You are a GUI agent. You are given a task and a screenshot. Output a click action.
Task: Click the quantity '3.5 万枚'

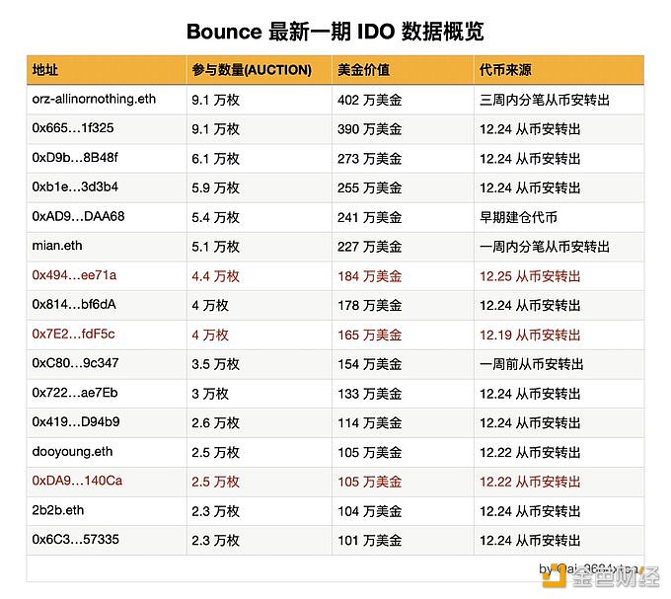pyautogui.click(x=216, y=364)
